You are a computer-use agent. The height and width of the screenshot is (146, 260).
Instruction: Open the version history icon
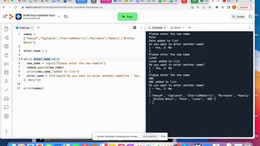66,17
